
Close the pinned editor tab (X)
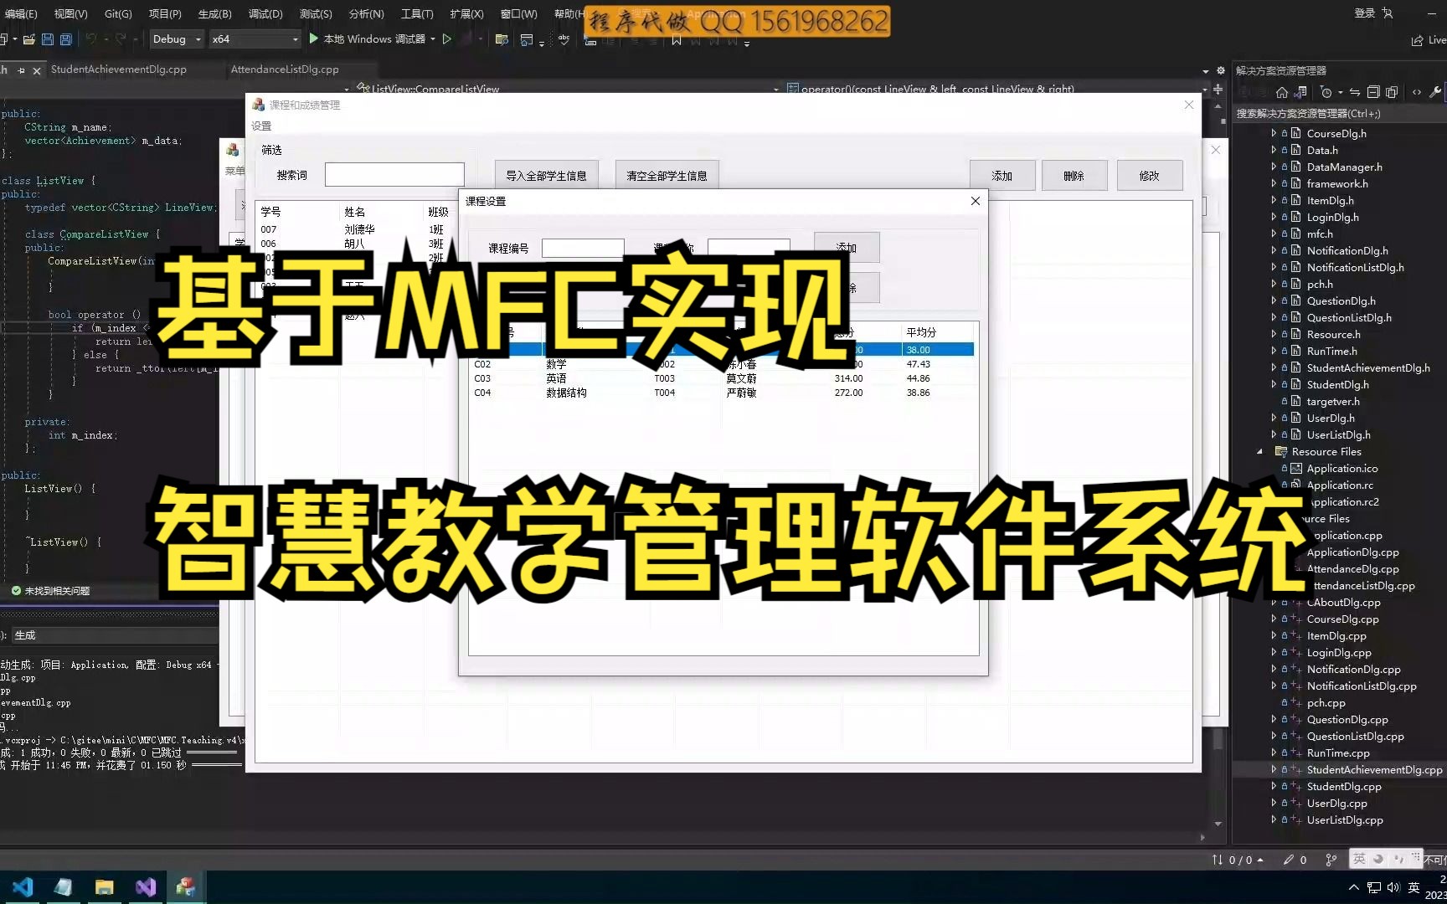click(x=37, y=71)
